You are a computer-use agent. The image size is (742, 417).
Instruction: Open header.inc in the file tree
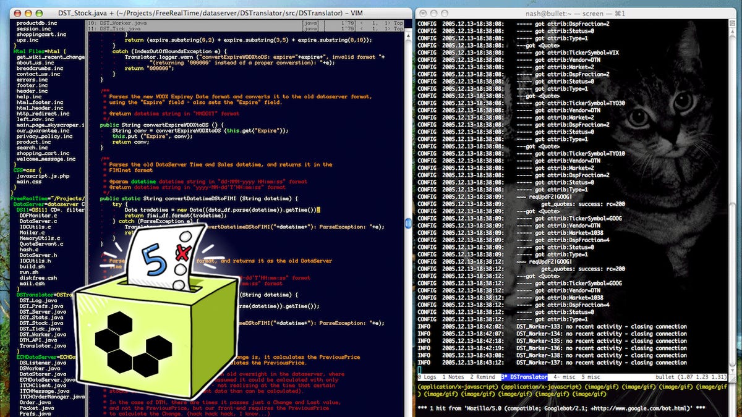(33, 91)
